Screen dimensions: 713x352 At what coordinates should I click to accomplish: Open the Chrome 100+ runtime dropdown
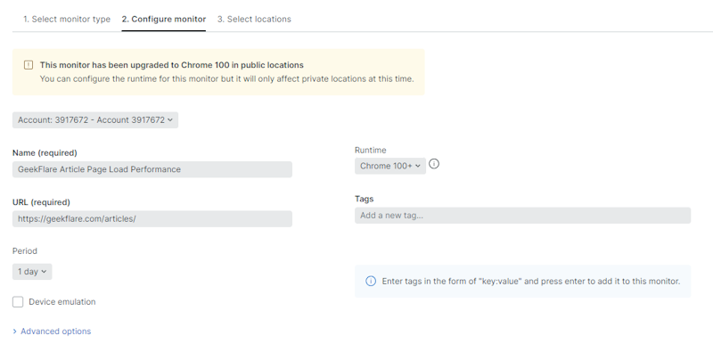(x=390, y=166)
